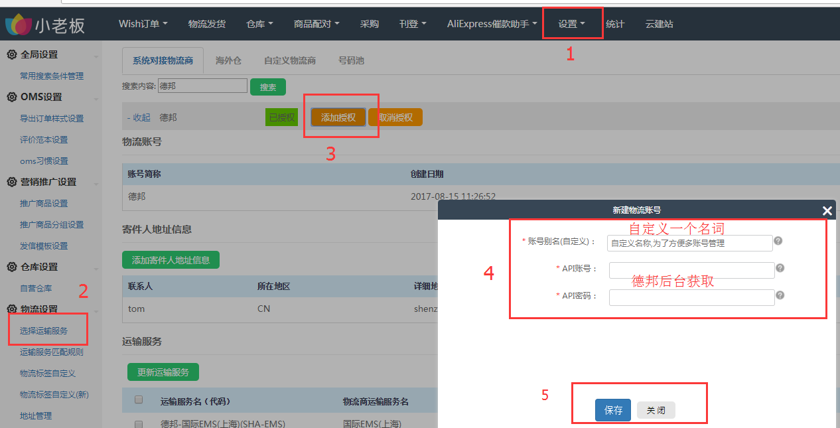840x428 pixels.
Task: Click gear icon beside 营销推广设置
Action: pos(12,182)
